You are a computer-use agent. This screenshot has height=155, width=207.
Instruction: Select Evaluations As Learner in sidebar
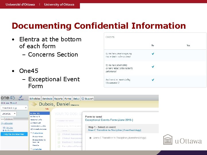[39, 141]
